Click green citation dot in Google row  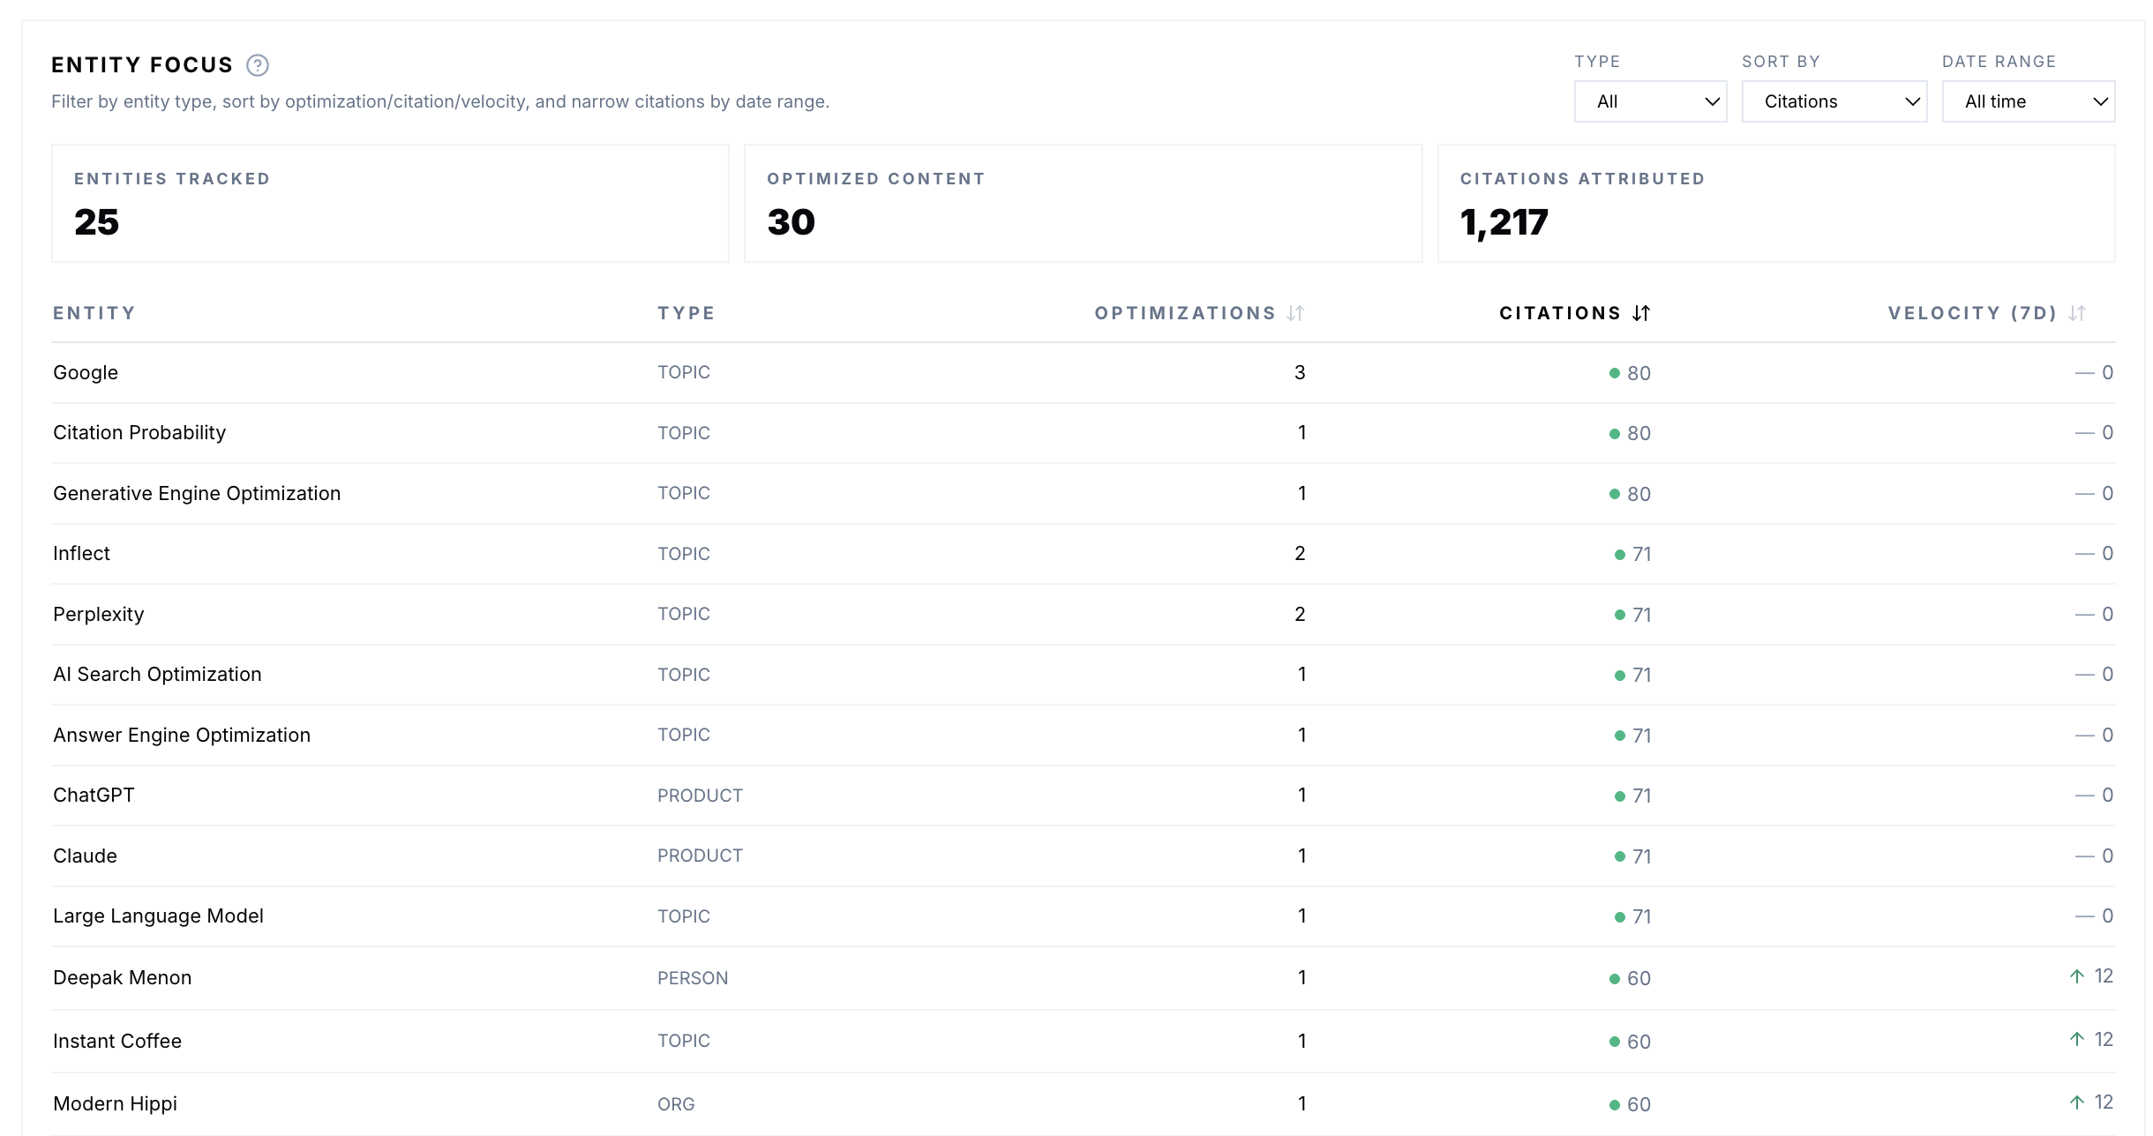coord(1614,373)
